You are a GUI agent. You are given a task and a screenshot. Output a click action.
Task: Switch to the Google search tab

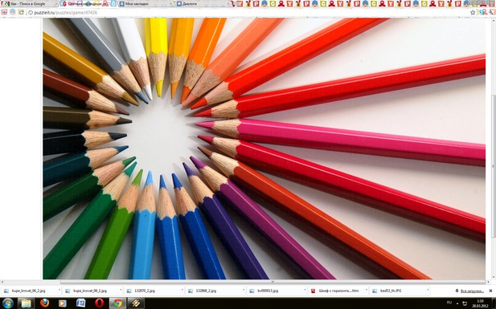coord(28,4)
